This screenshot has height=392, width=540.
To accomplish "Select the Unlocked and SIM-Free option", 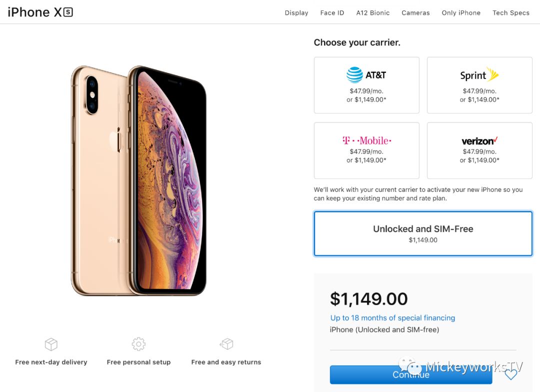I will tap(423, 233).
